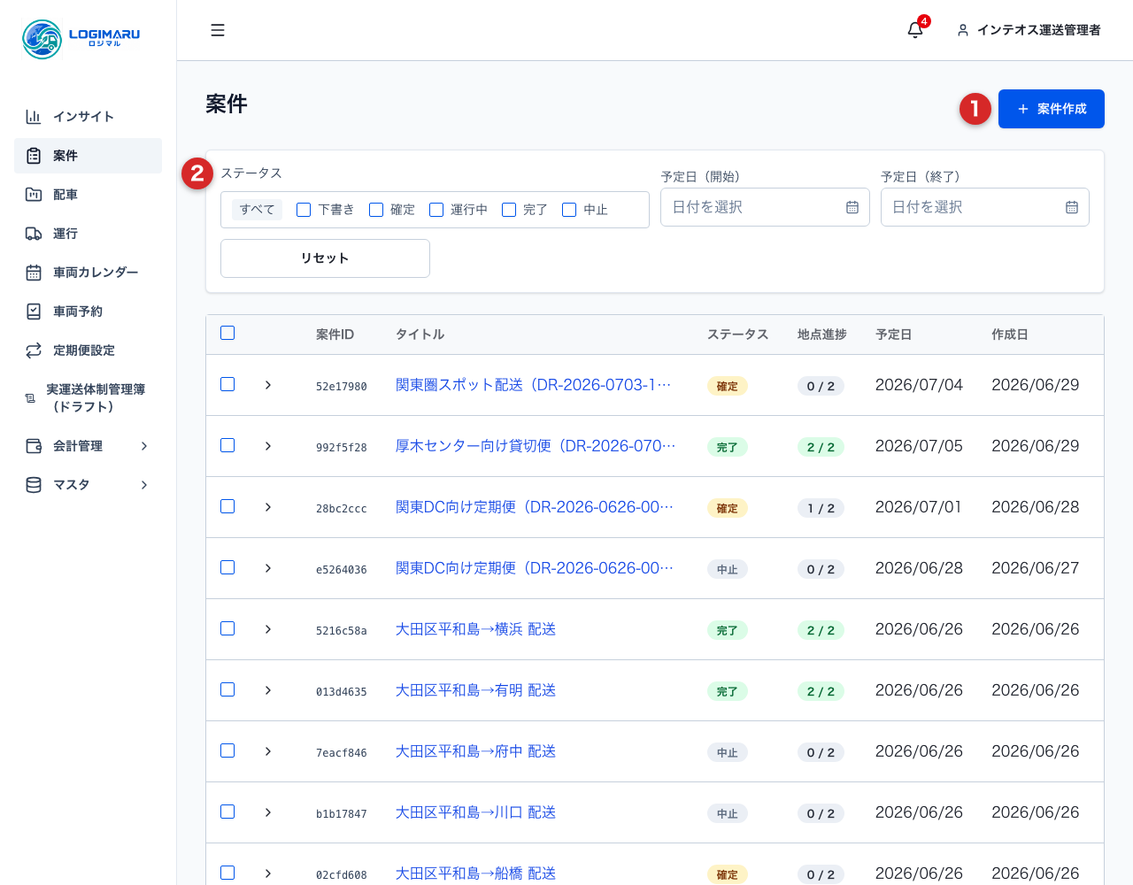The height and width of the screenshot is (885, 1133).
Task: Expand row 5216c58a details
Action: click(x=268, y=629)
